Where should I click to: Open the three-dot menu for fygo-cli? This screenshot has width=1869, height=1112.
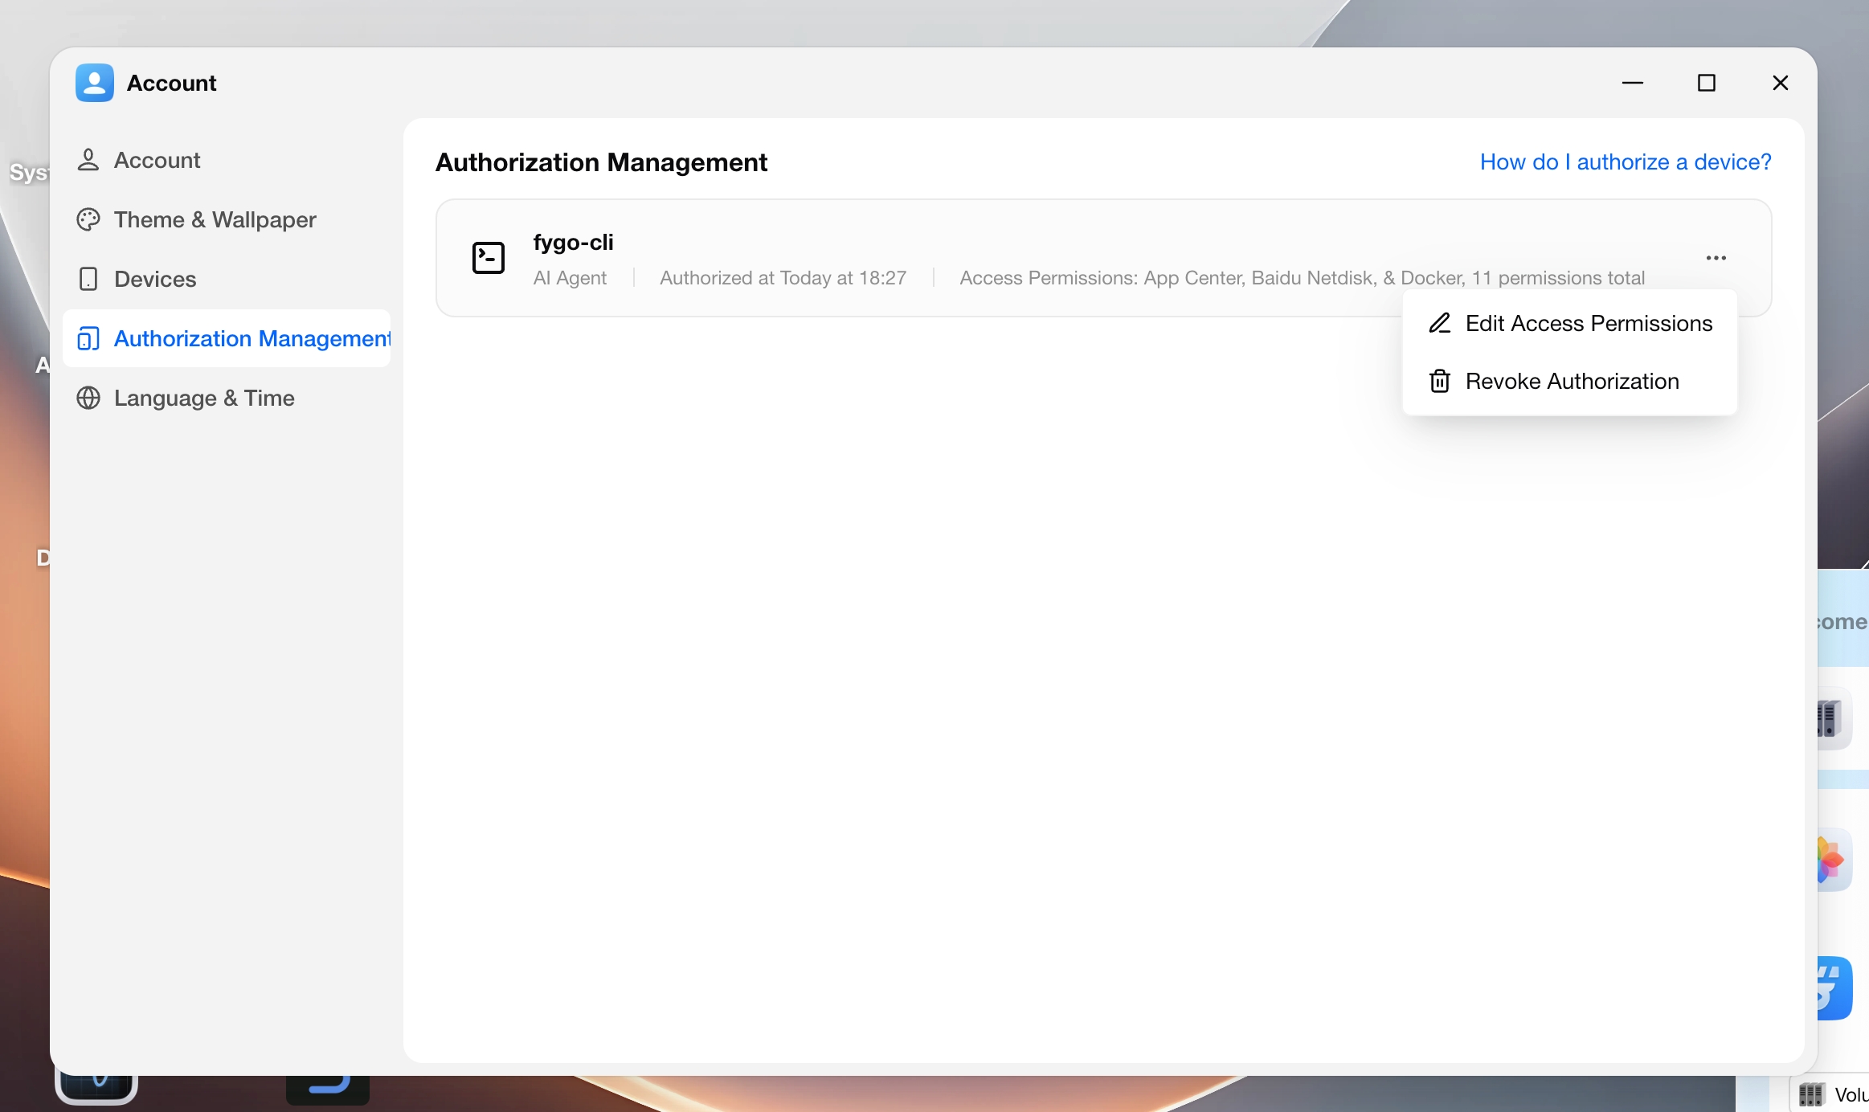coord(1716,258)
